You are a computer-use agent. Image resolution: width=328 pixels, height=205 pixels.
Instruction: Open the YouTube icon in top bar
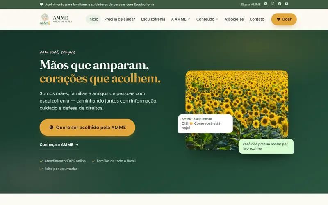click(x=287, y=4)
